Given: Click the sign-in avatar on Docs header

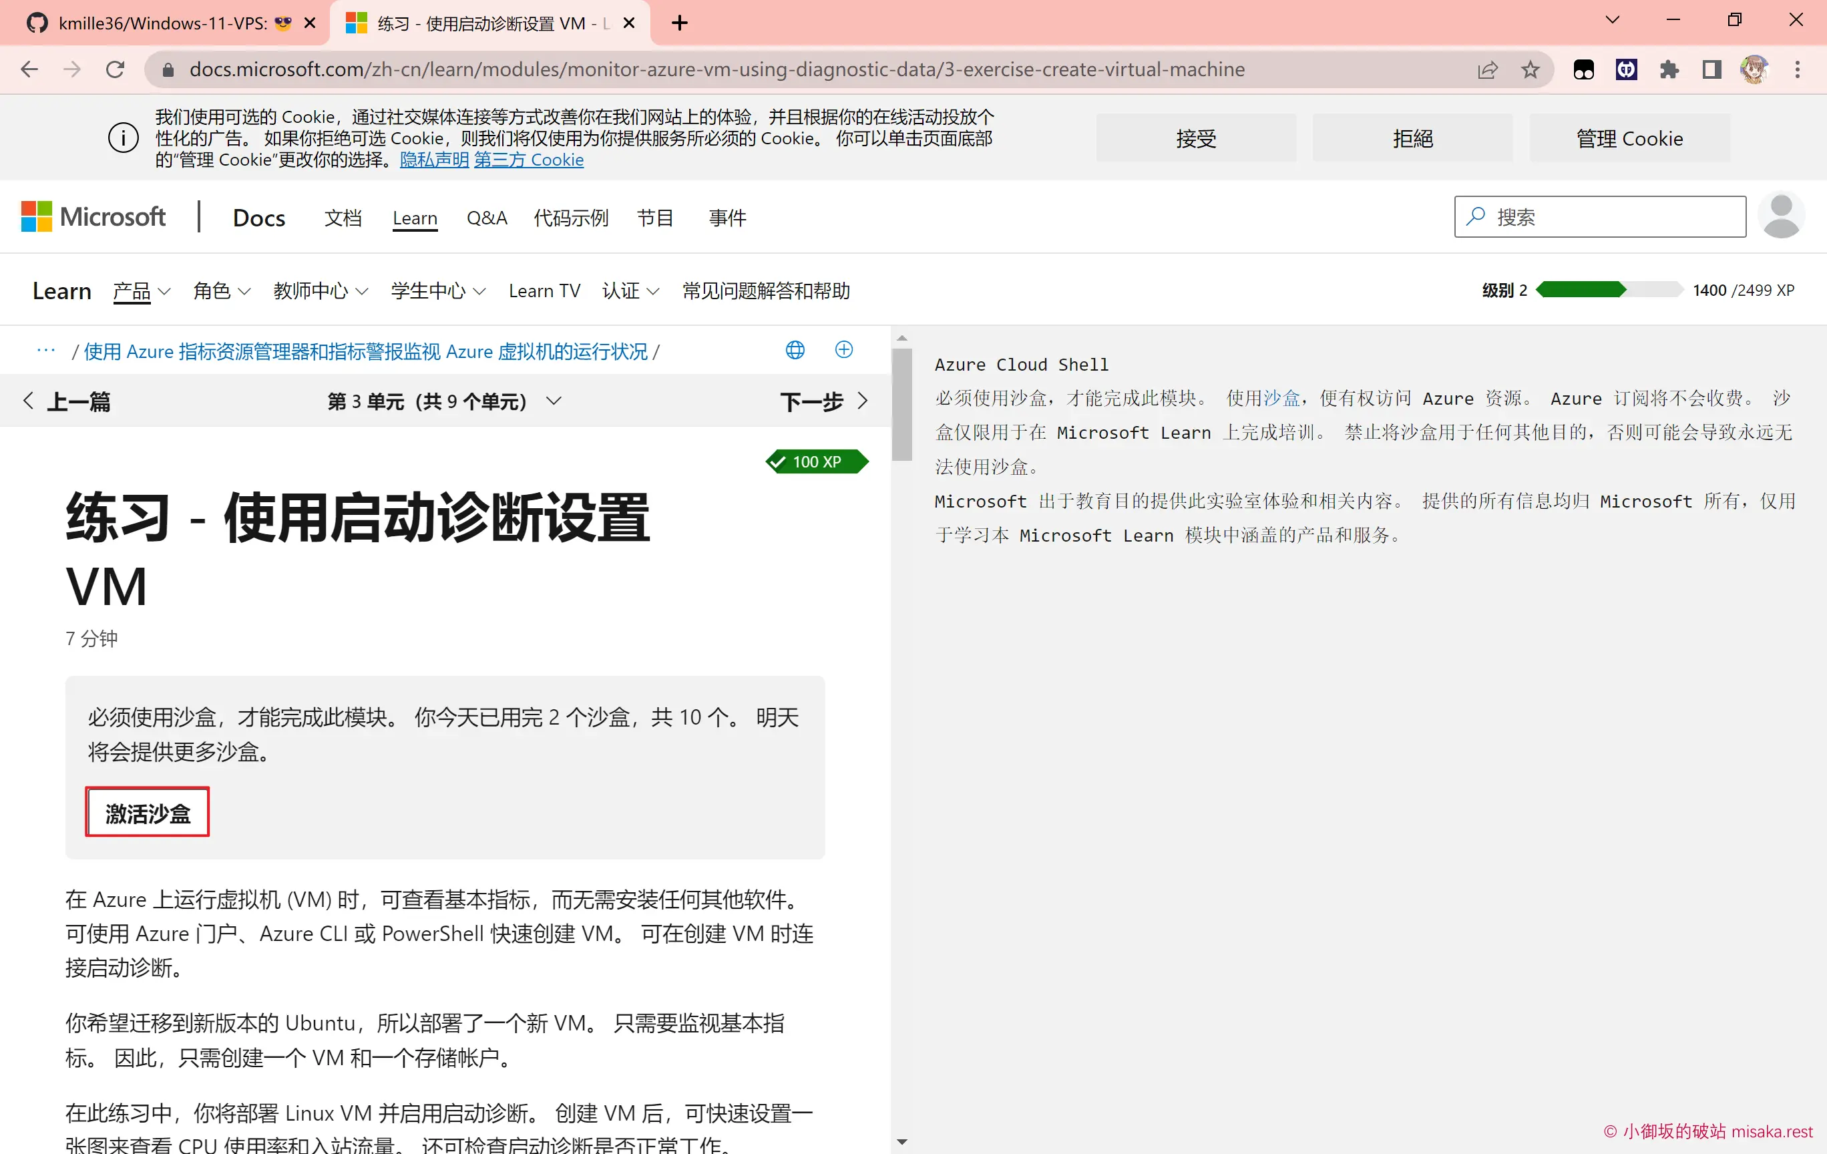Looking at the screenshot, I should click(x=1781, y=216).
